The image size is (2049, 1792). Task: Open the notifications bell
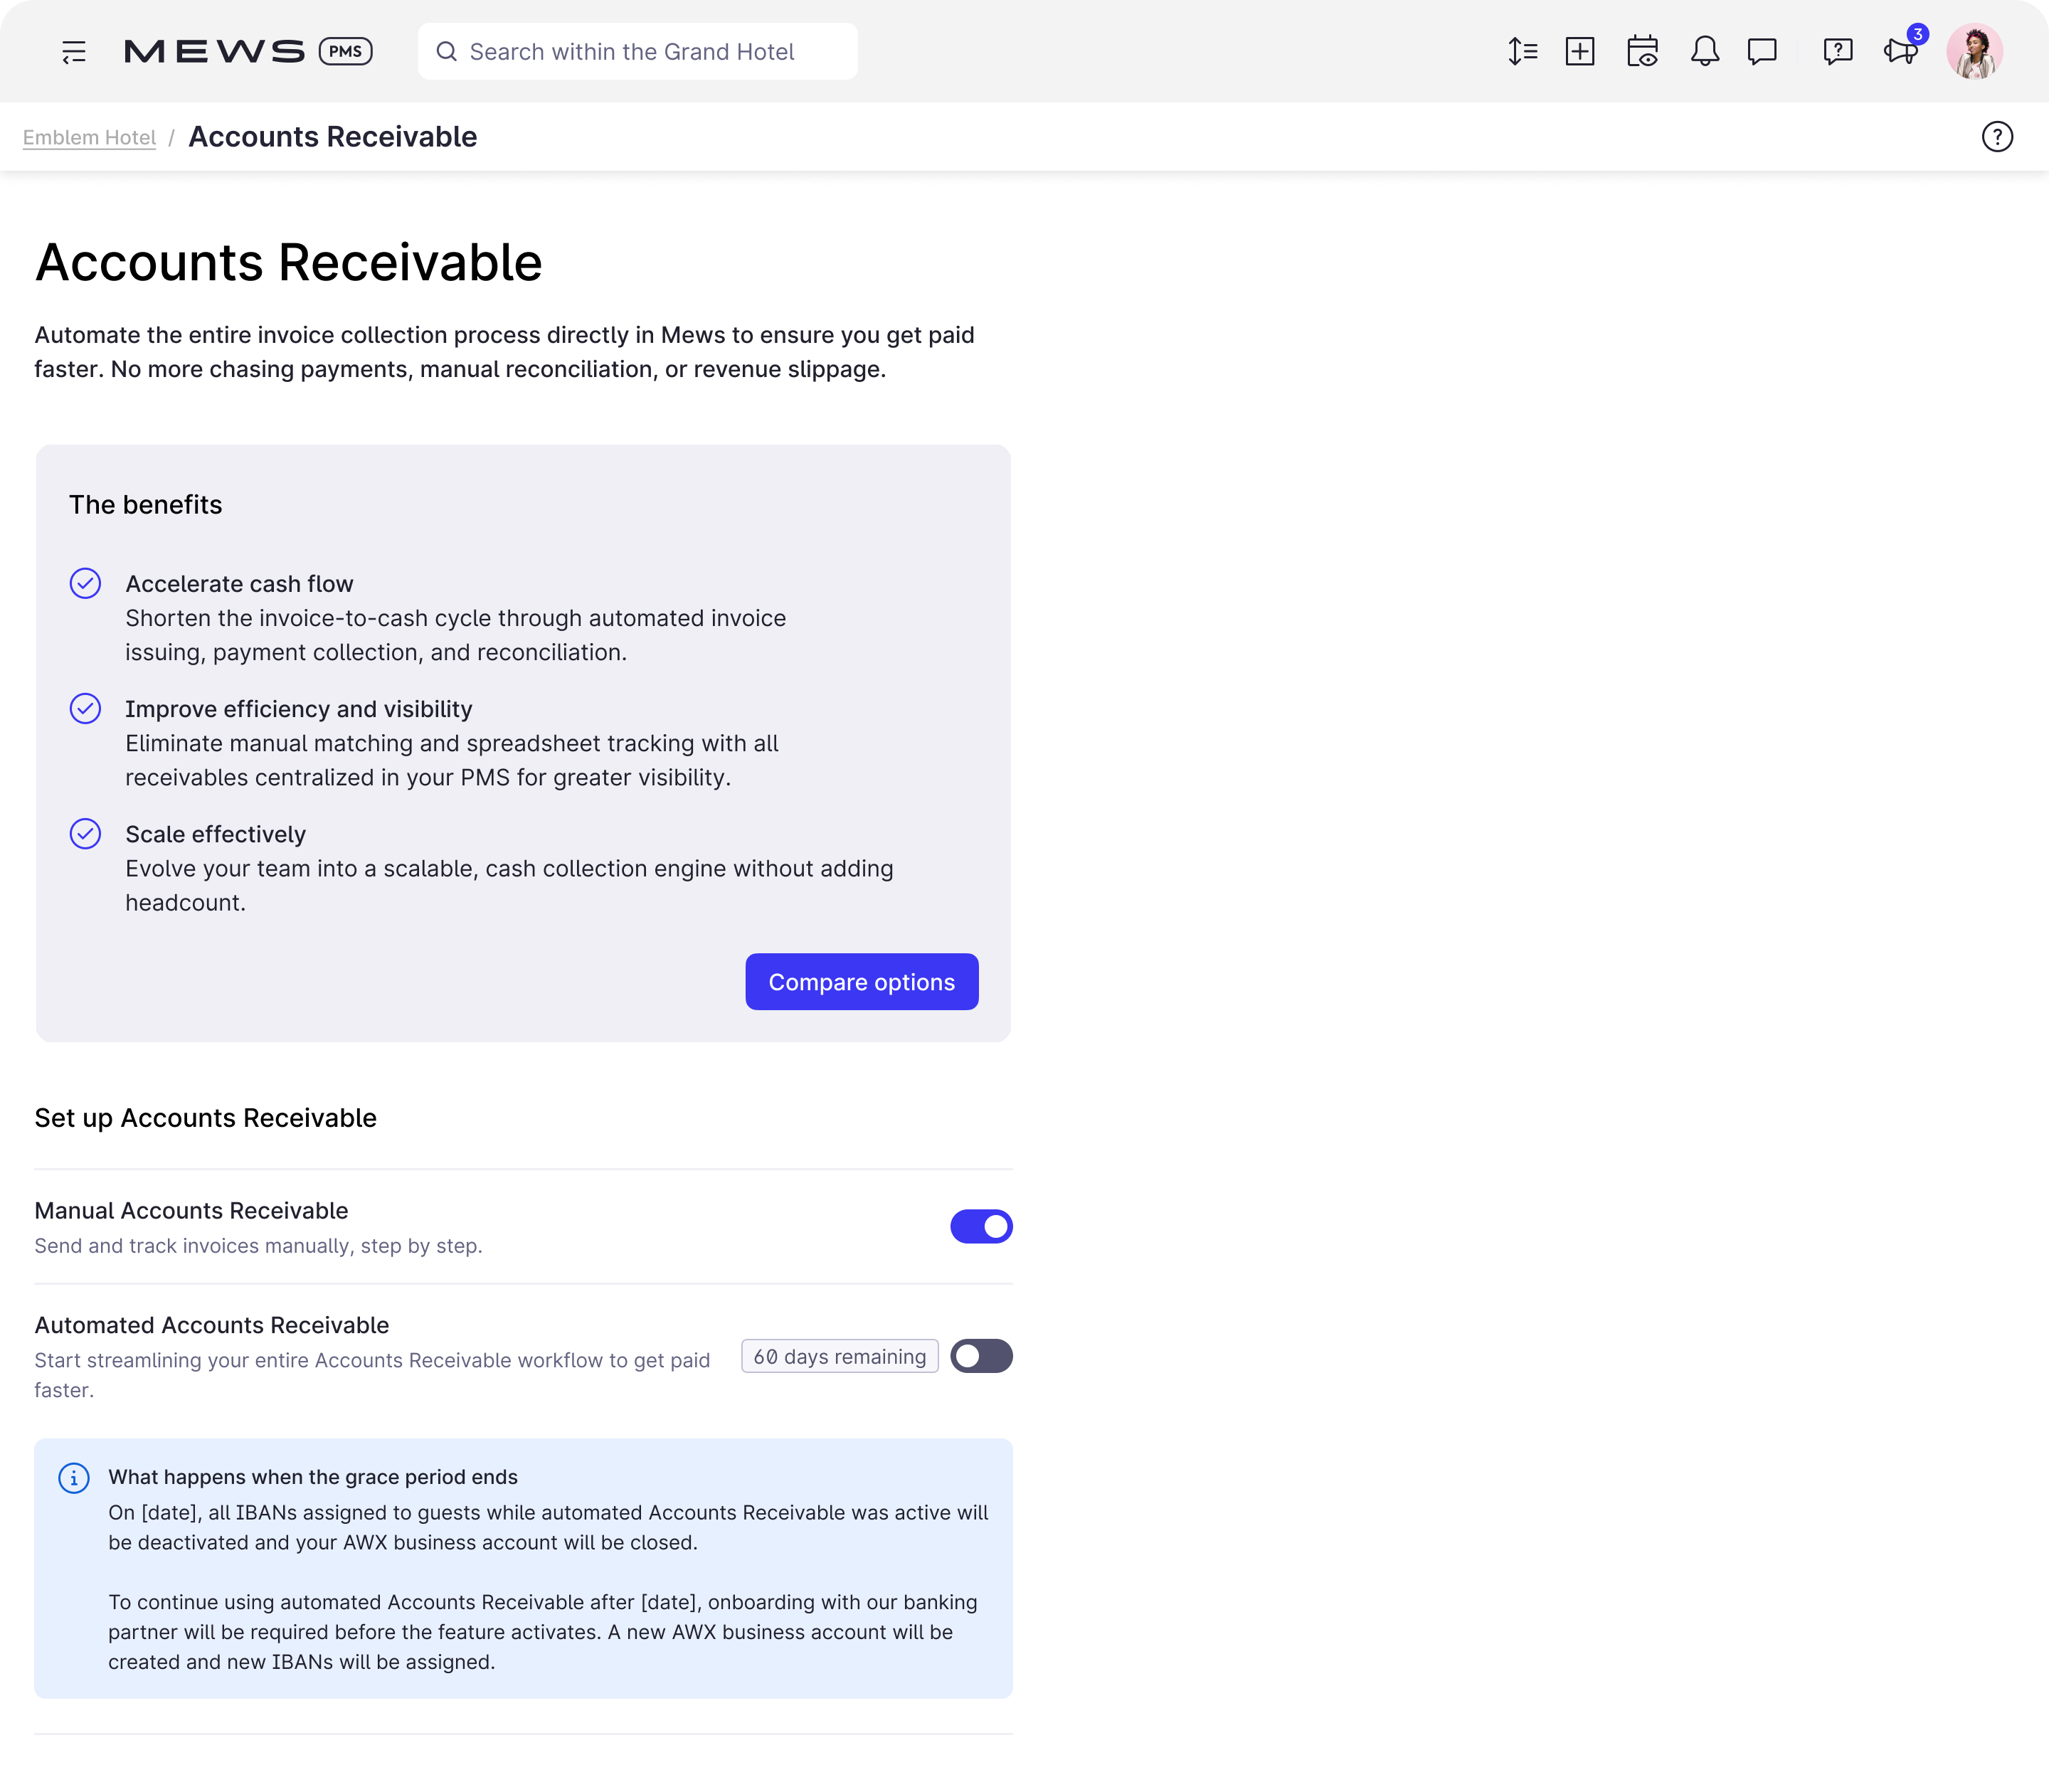(1705, 51)
